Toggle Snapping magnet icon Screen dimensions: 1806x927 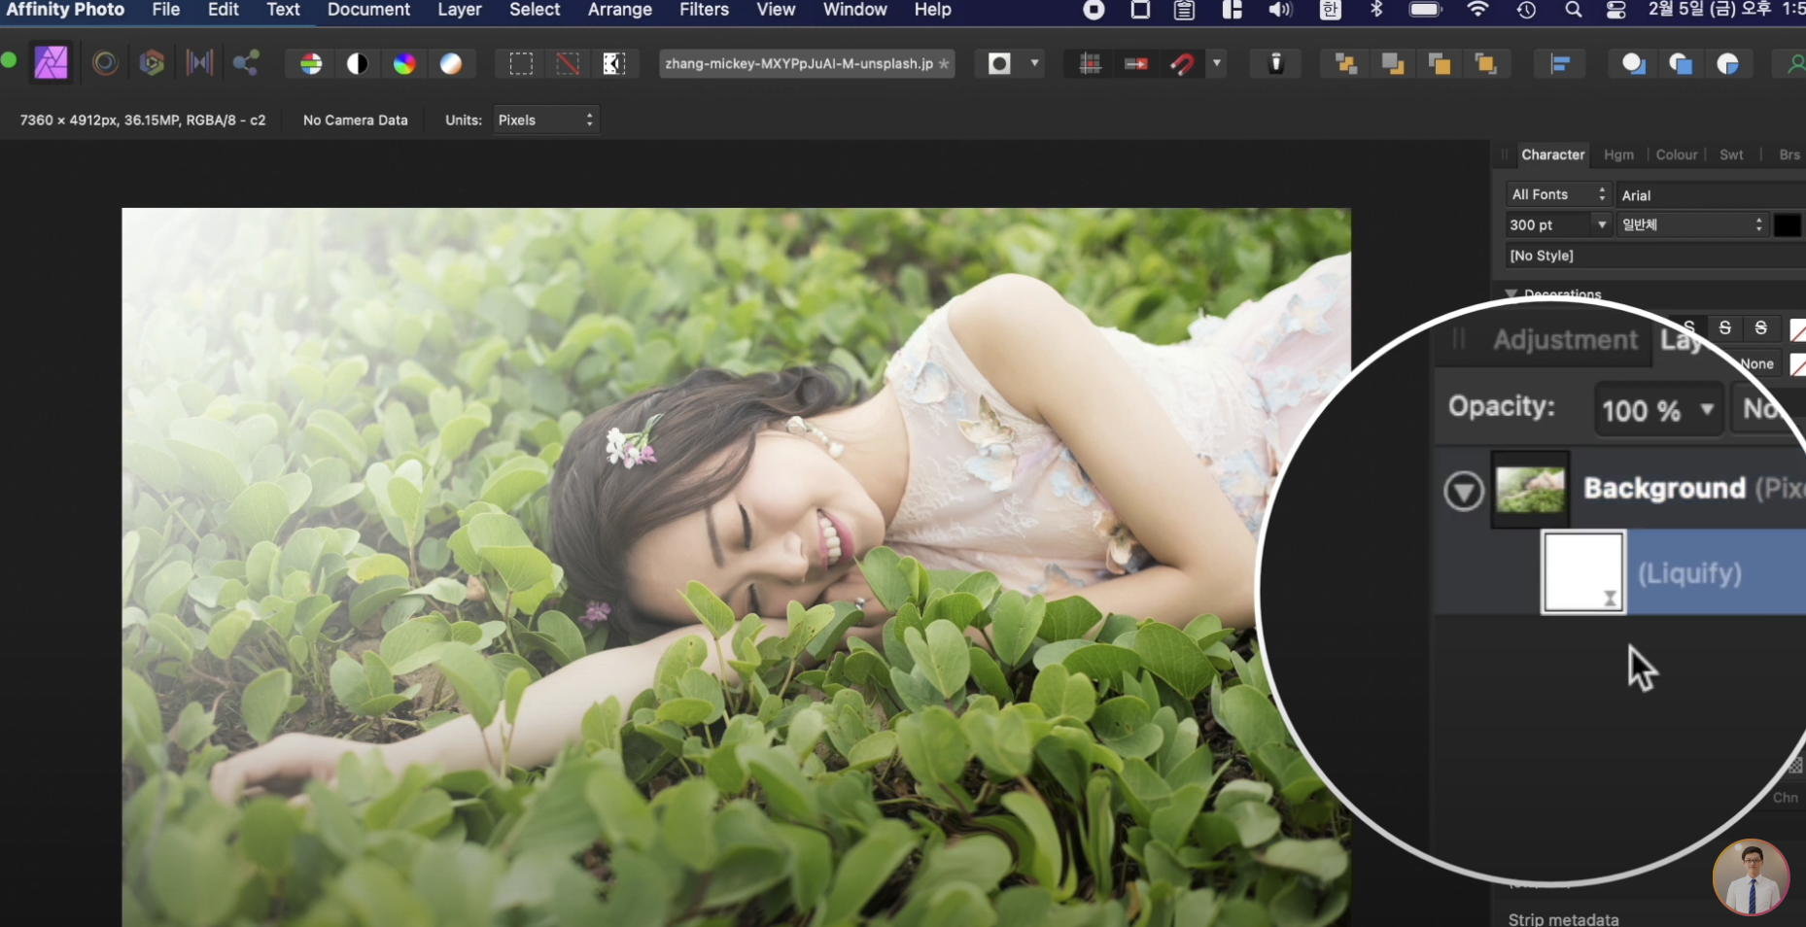point(1182,64)
